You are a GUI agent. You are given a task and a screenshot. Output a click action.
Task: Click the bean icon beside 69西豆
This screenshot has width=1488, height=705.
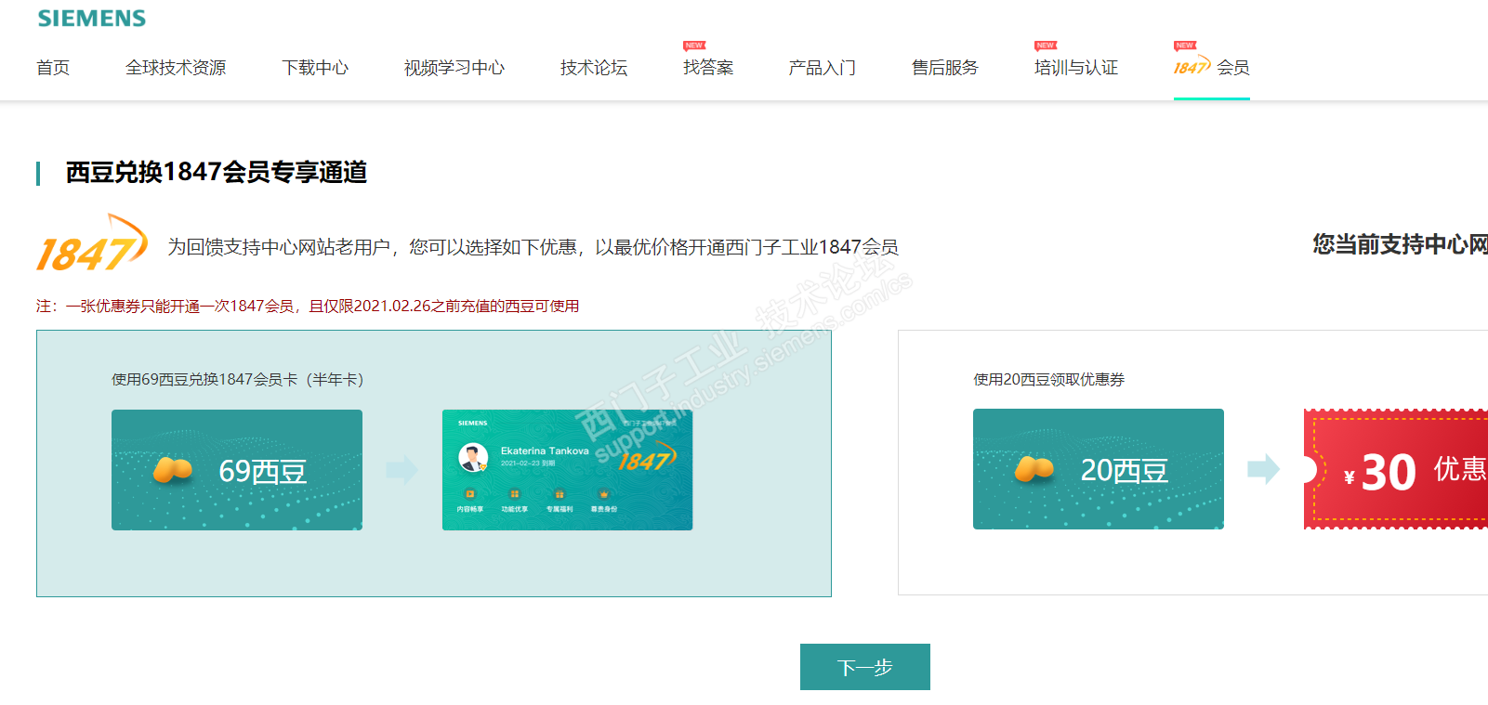click(x=173, y=470)
